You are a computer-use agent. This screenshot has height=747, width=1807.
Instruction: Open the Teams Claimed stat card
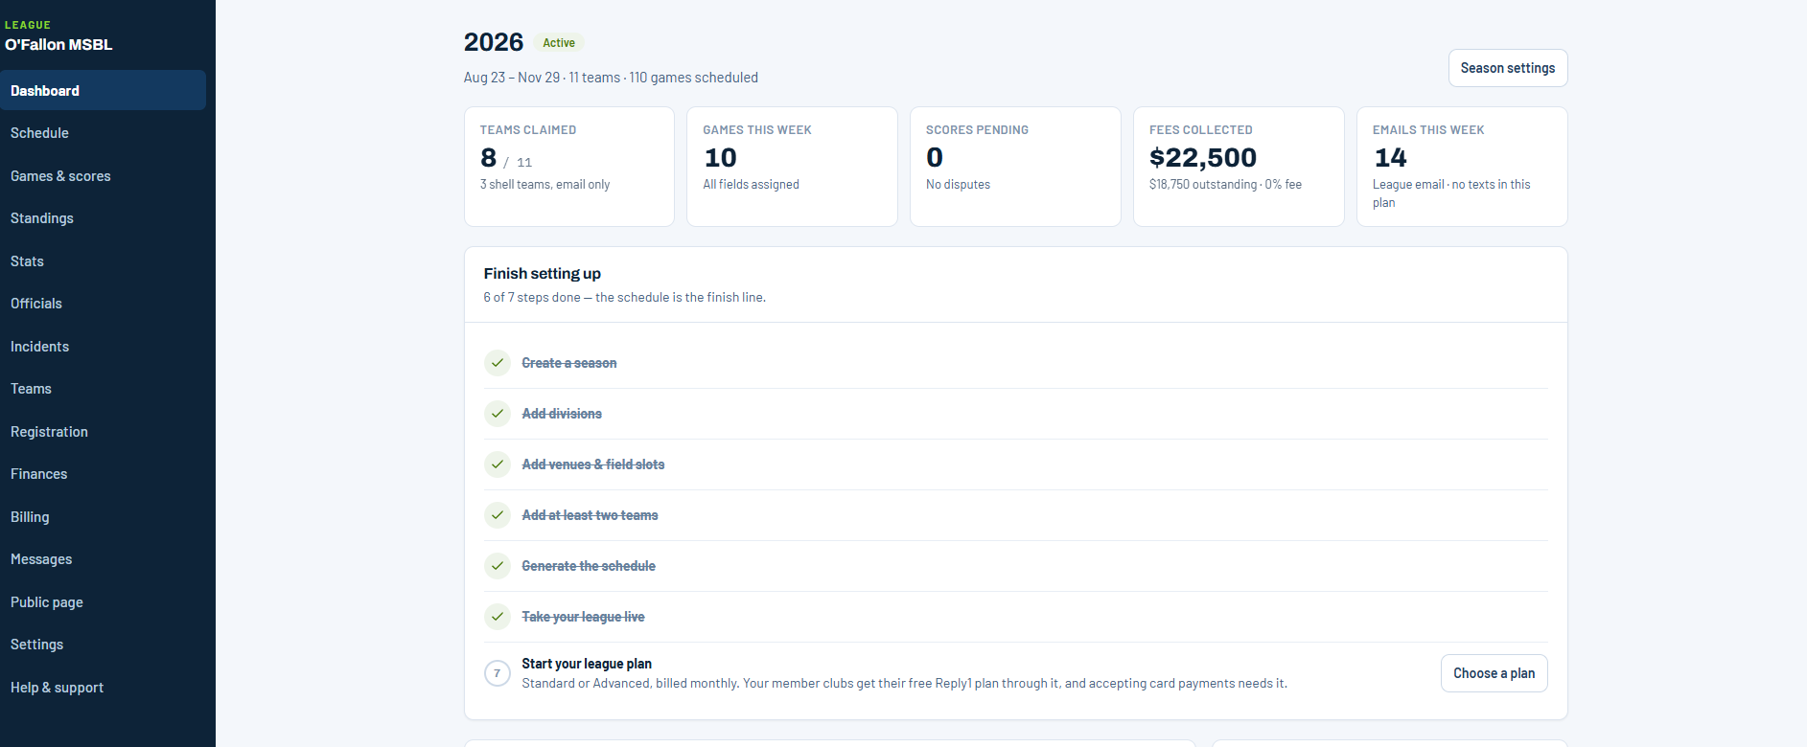(x=569, y=167)
